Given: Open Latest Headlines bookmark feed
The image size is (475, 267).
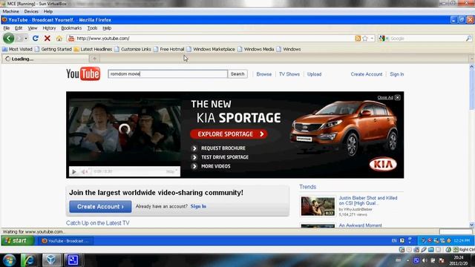Looking at the screenshot, I should (x=93, y=49).
